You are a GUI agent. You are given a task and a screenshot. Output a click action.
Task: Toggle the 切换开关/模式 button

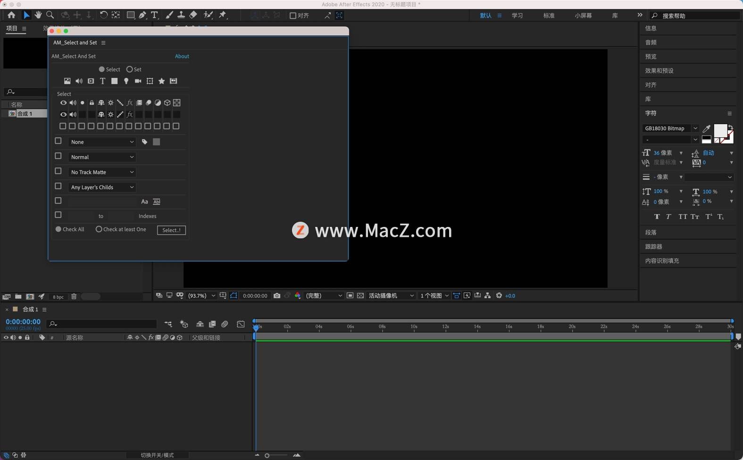(157, 455)
